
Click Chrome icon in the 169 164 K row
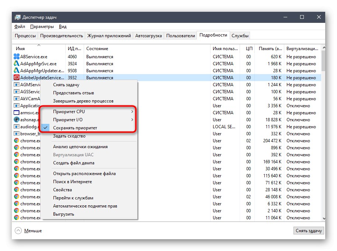coord(17,161)
